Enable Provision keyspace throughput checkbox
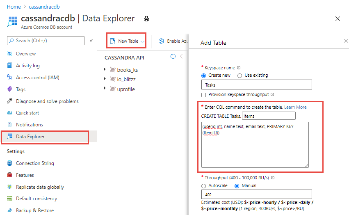 (204, 95)
